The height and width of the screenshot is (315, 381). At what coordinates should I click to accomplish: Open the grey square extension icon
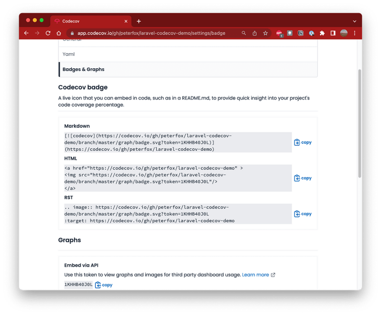pos(290,33)
